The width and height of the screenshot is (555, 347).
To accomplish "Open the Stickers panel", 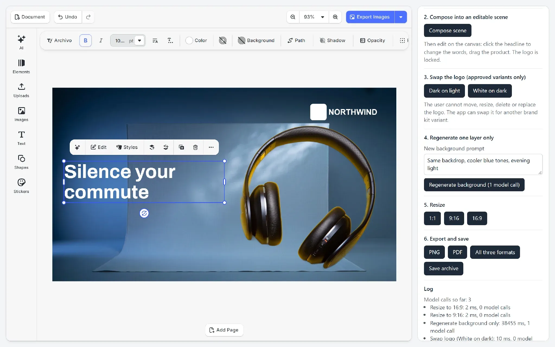I will 21,186.
